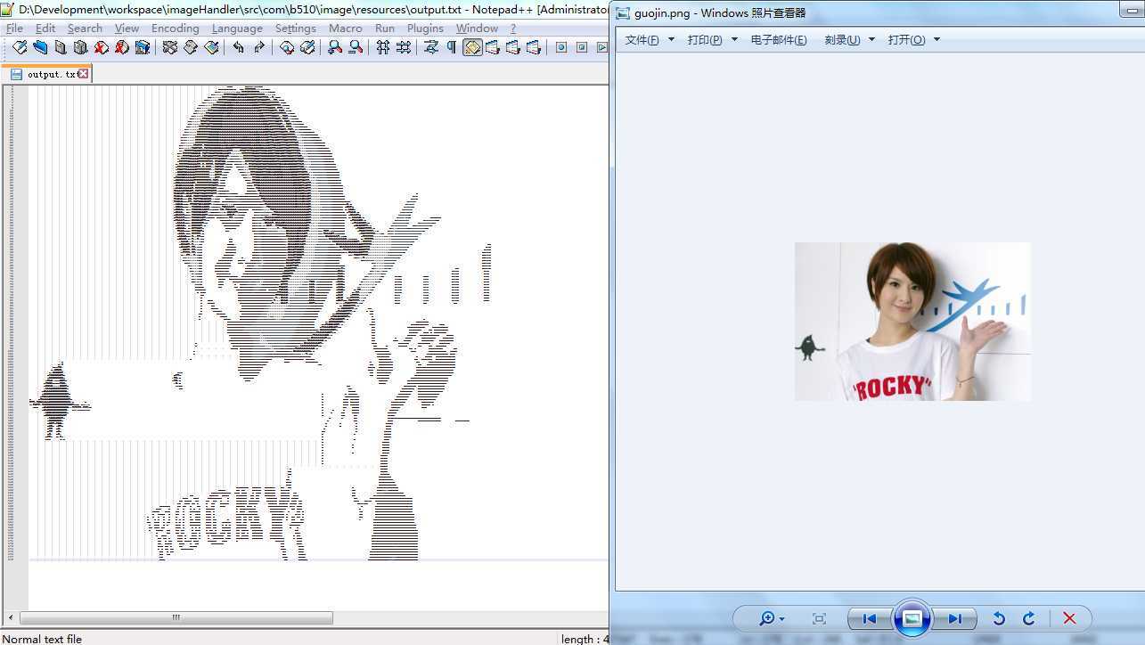Click the Record Macro icon in Notepad++

561,47
